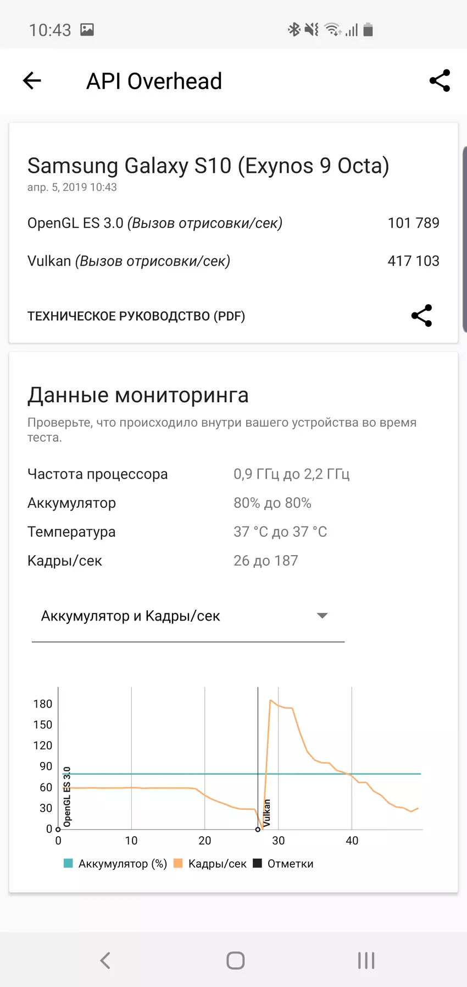Tap the Wi-Fi status icon

(332, 30)
